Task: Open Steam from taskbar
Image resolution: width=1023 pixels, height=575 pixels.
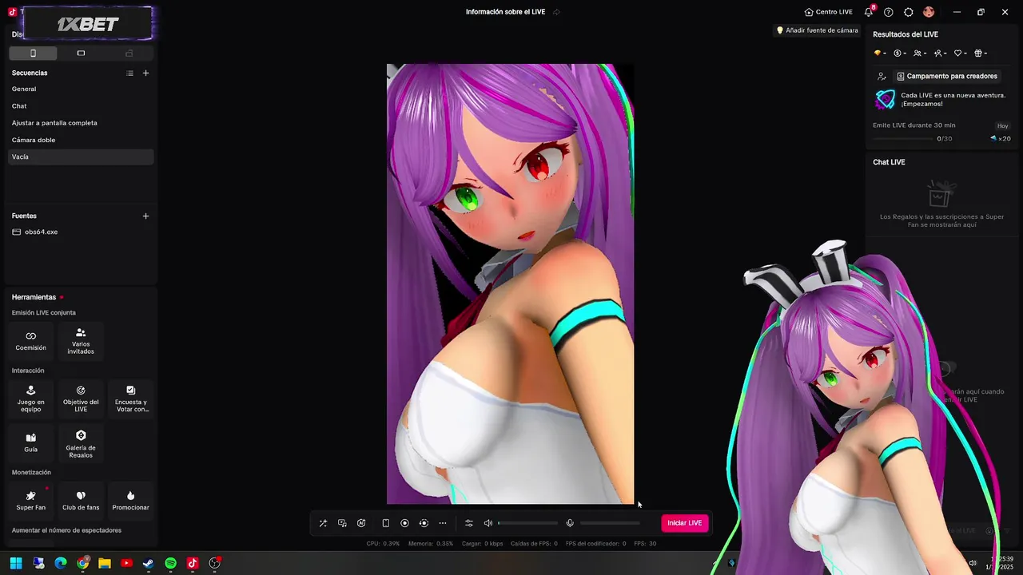Action: click(148, 563)
